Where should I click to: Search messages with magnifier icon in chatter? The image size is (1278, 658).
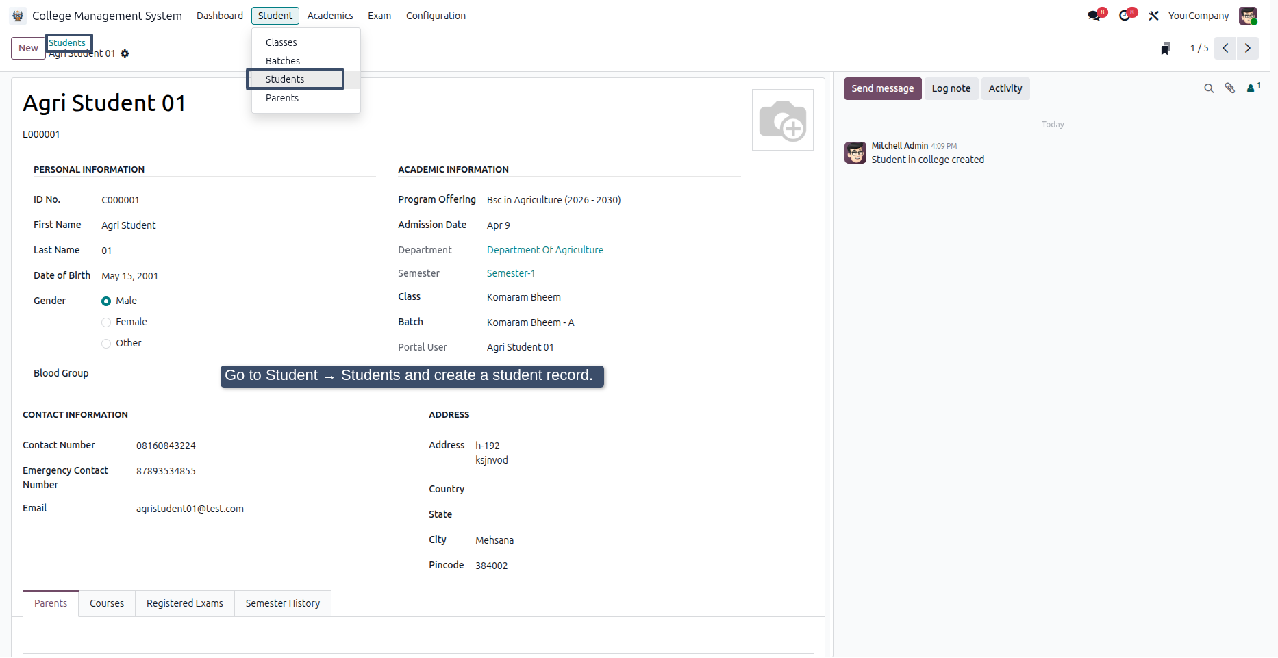point(1209,88)
